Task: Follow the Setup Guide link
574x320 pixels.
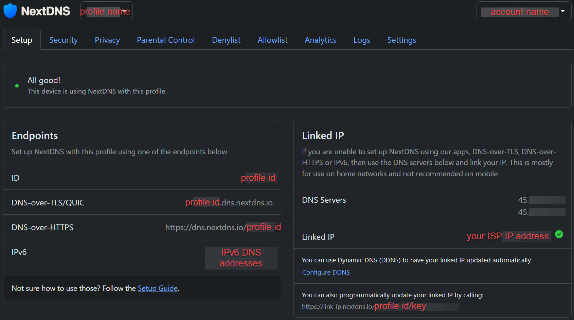Action: [158, 288]
